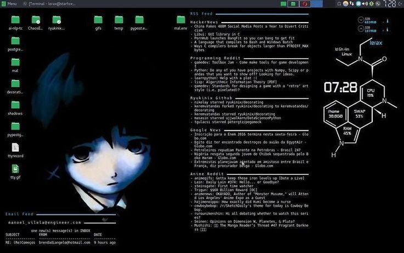
Task: Switch to the blue highlighted workspace
Action: click(317, 4)
